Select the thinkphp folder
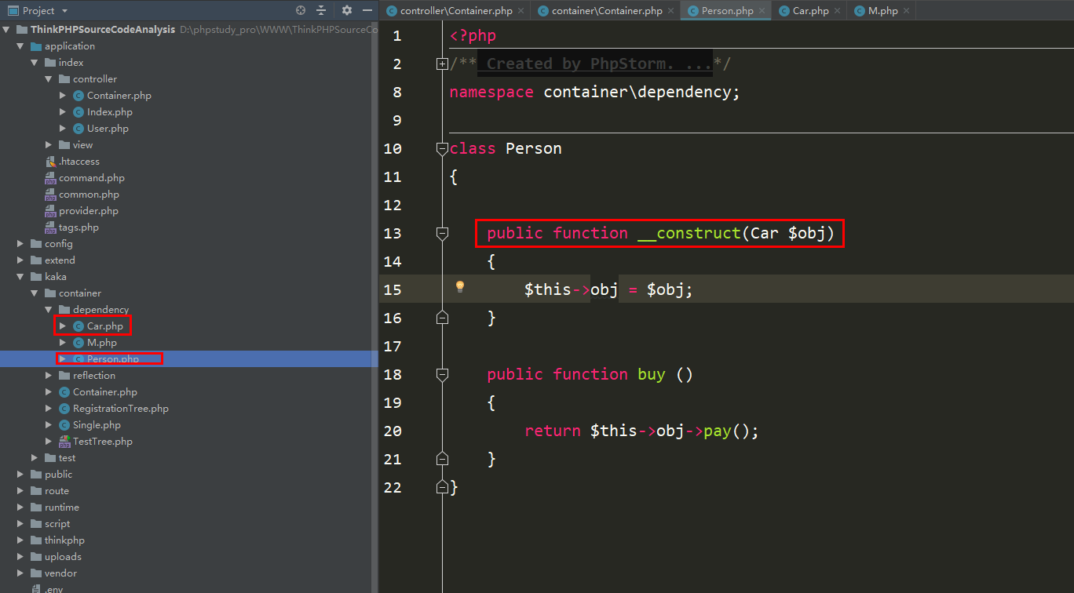This screenshot has width=1074, height=593. click(x=64, y=540)
